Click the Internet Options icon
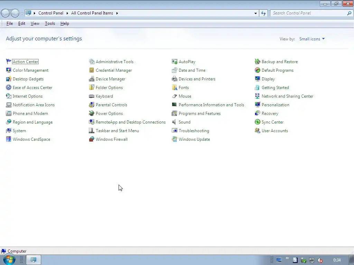 tap(9, 96)
